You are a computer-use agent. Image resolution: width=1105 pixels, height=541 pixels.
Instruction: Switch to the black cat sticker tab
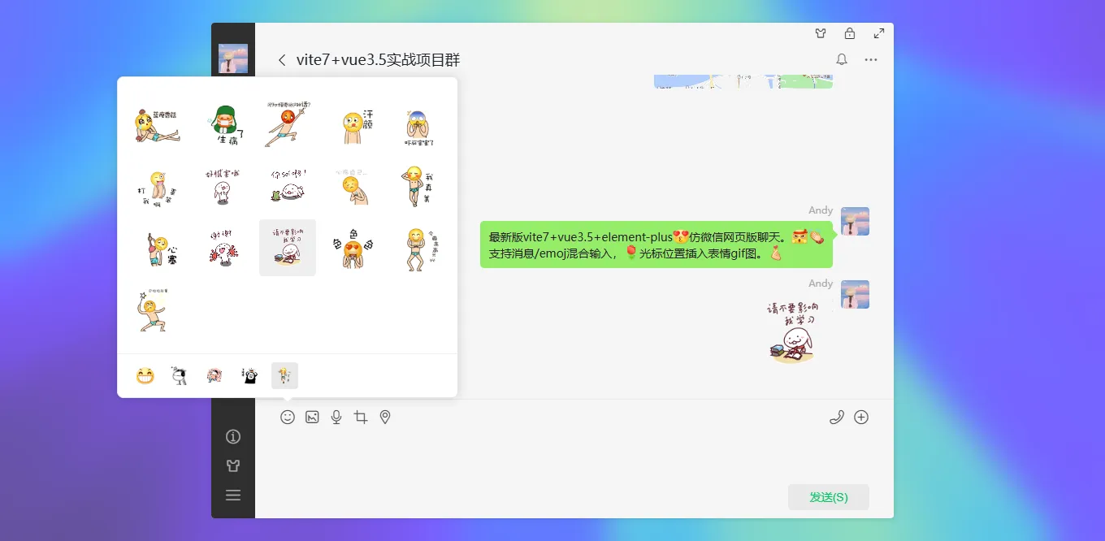click(249, 375)
